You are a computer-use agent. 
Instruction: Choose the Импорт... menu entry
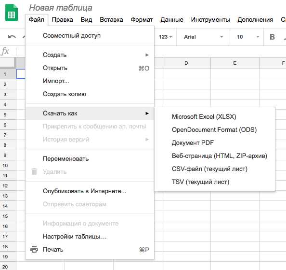90,81
